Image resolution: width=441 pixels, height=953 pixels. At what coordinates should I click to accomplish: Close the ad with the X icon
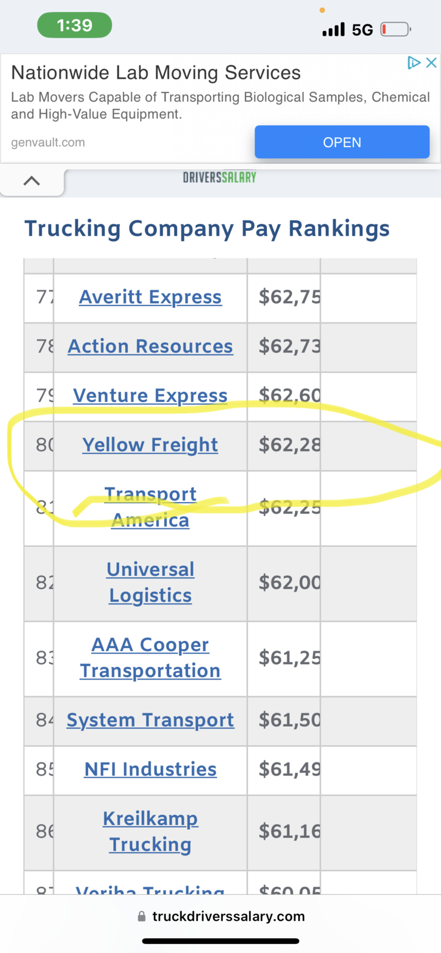[x=431, y=63]
